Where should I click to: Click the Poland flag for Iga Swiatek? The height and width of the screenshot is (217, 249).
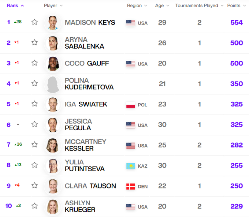click(x=131, y=105)
